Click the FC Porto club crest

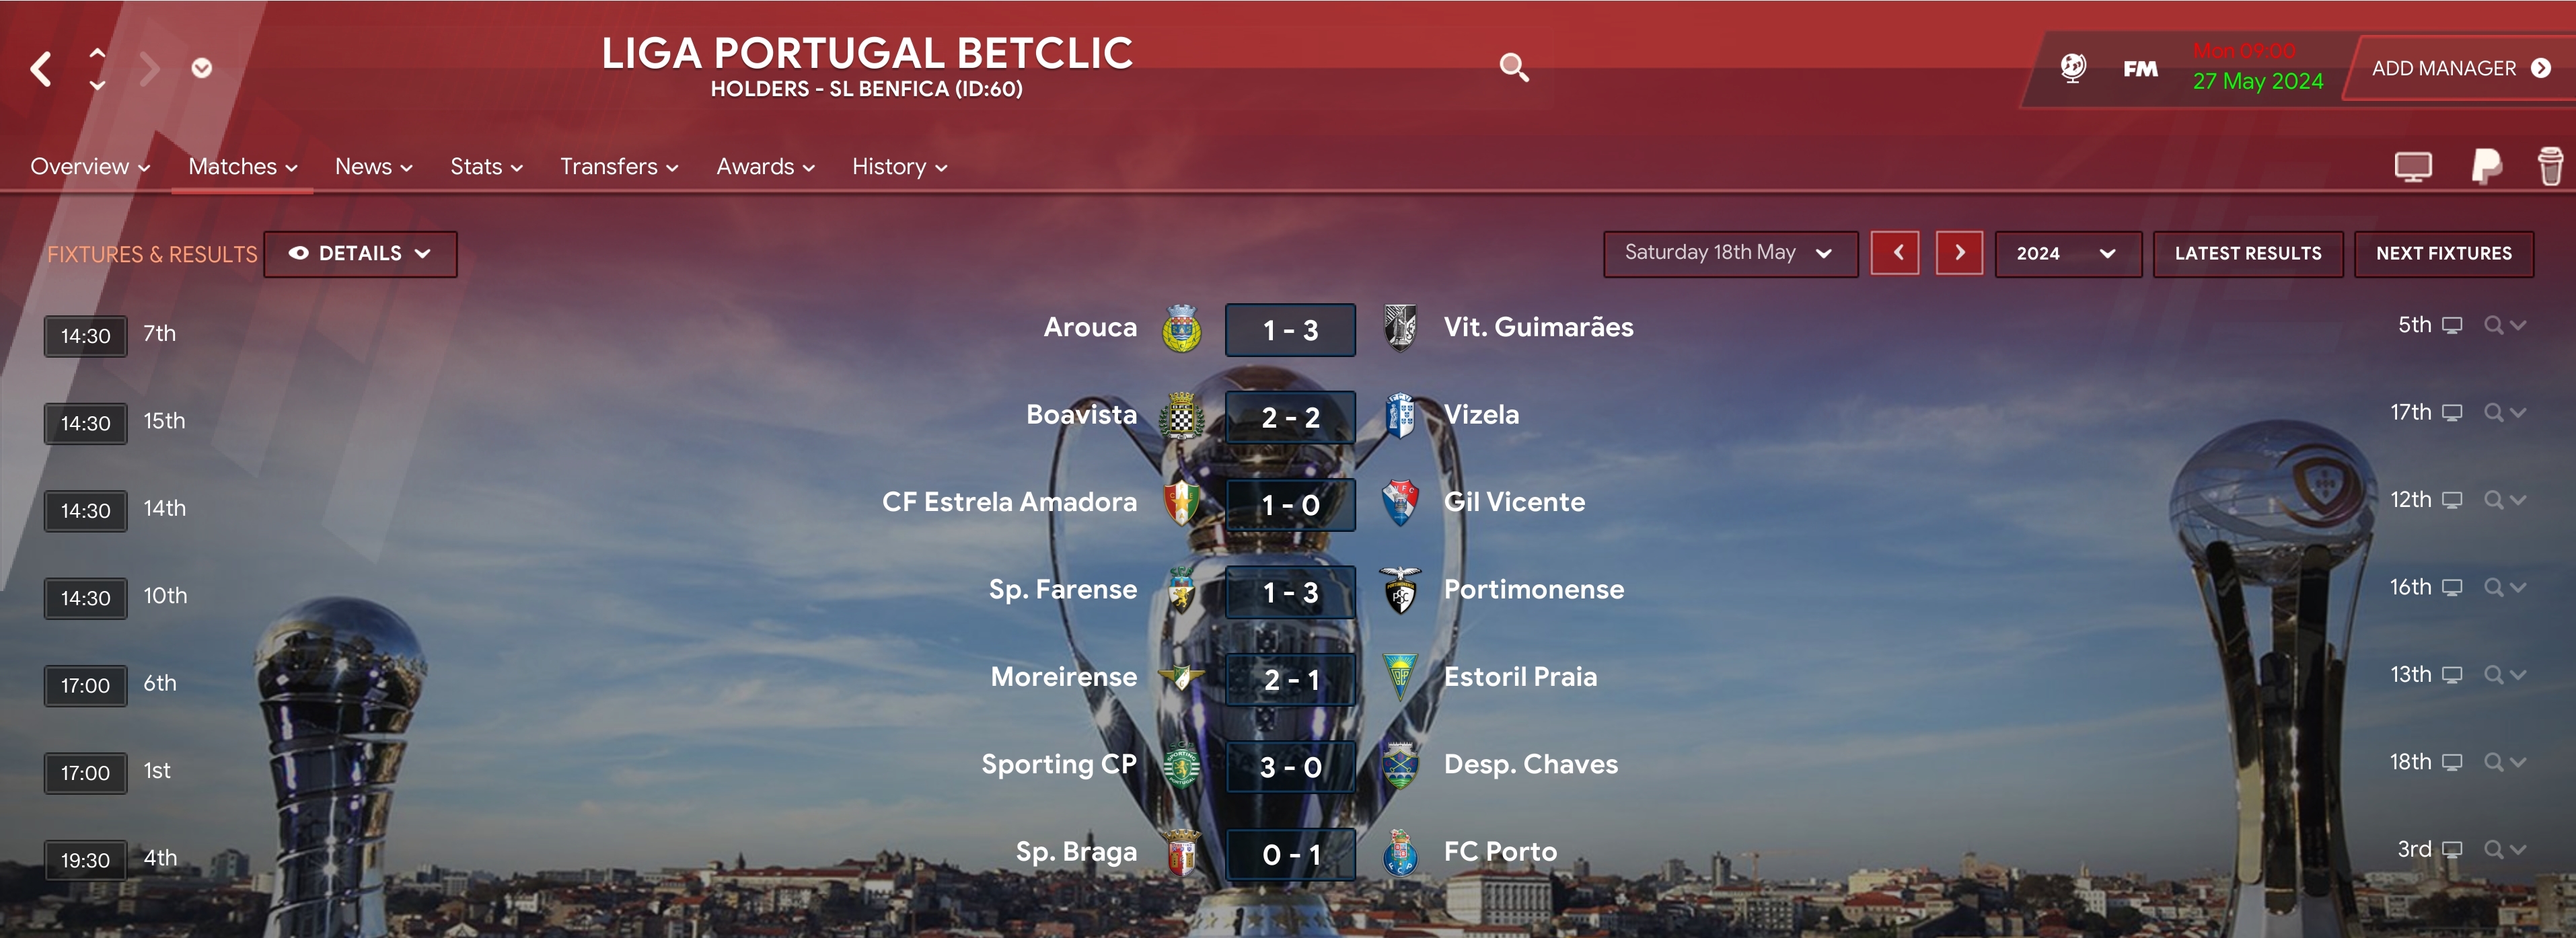1400,853
